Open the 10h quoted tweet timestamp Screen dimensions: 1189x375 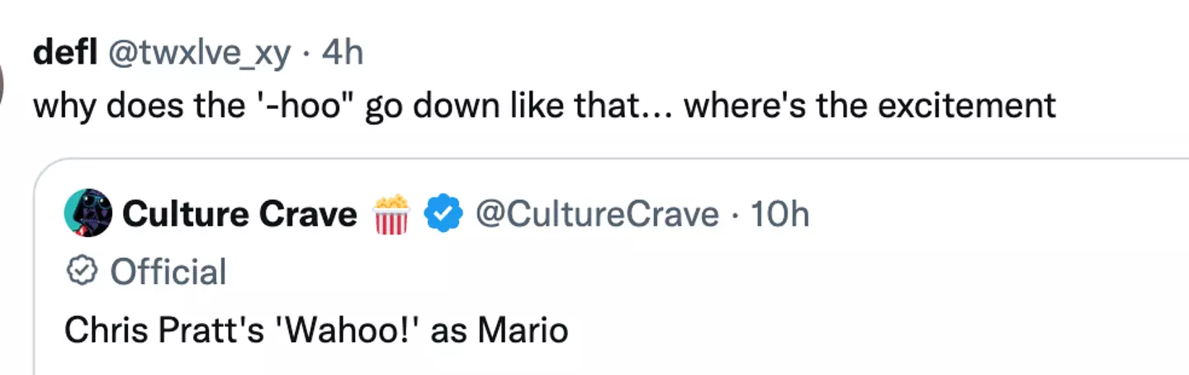click(x=779, y=215)
